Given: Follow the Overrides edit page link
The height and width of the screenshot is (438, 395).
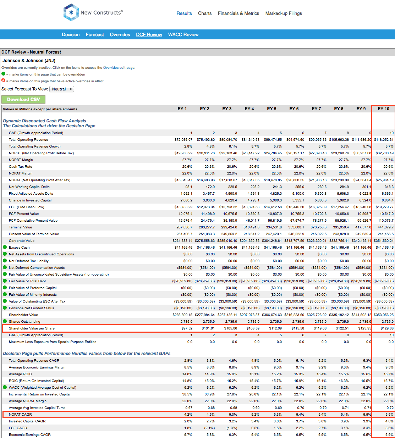Looking at the screenshot, I should [119, 68].
